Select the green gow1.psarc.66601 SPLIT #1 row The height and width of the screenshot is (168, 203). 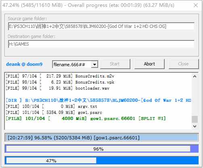tap(86, 118)
